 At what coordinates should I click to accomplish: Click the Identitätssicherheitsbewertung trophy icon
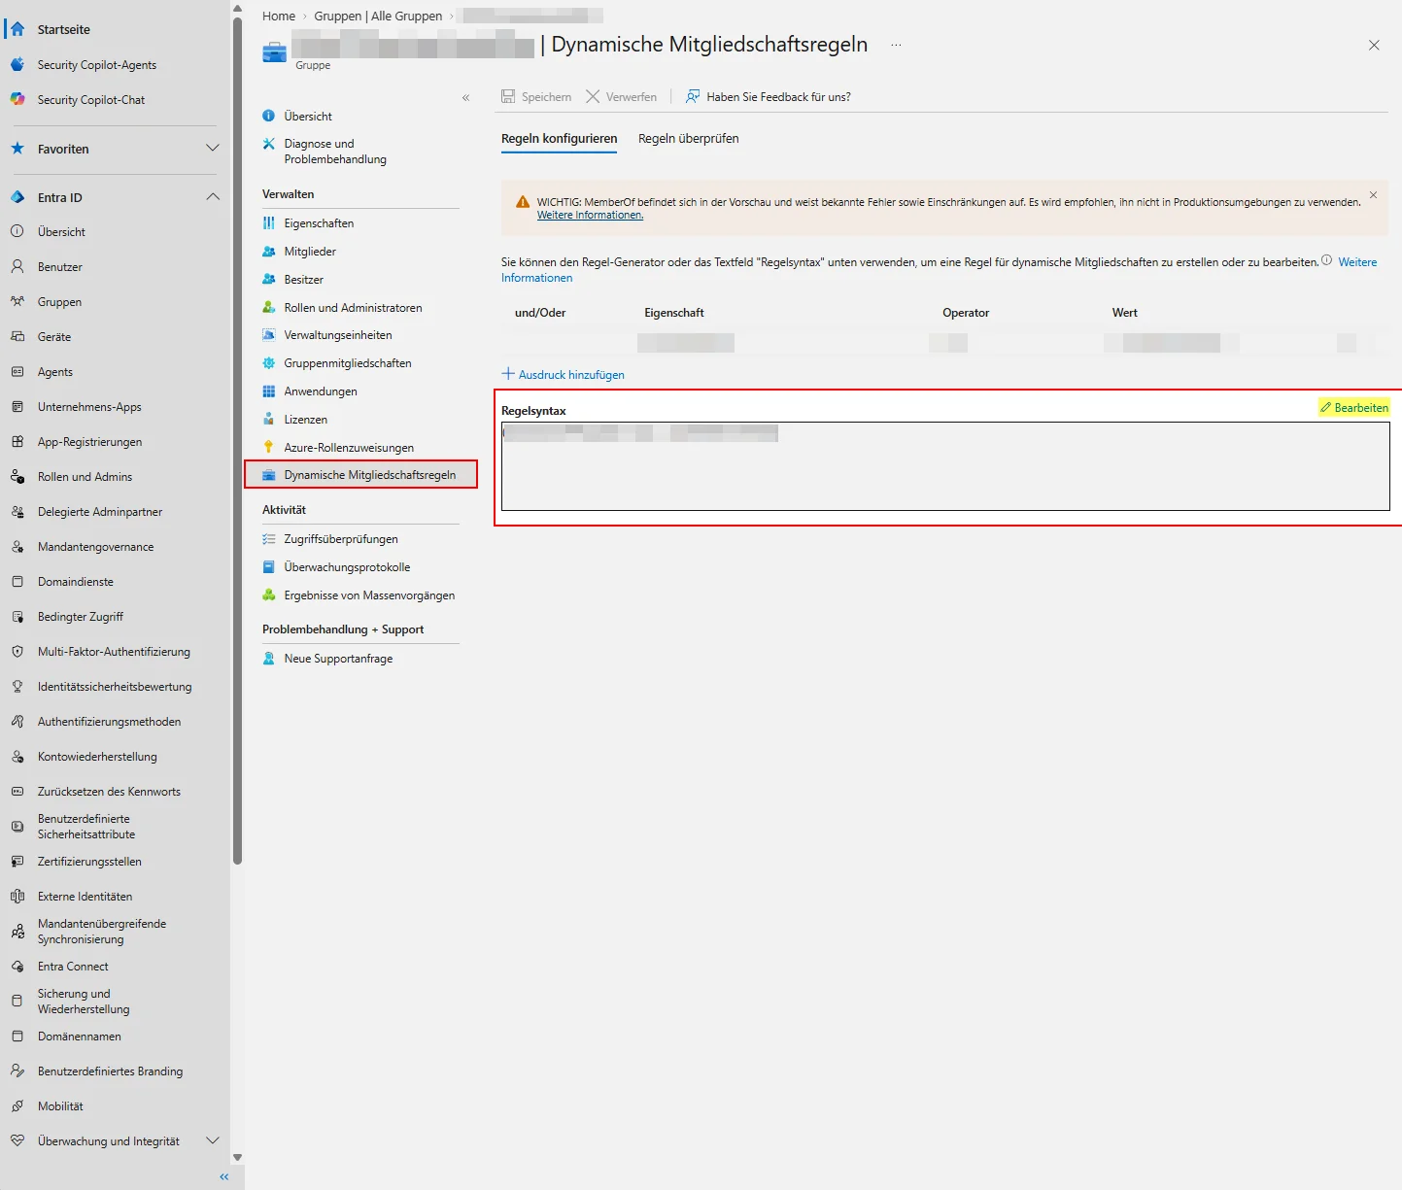[17, 687]
